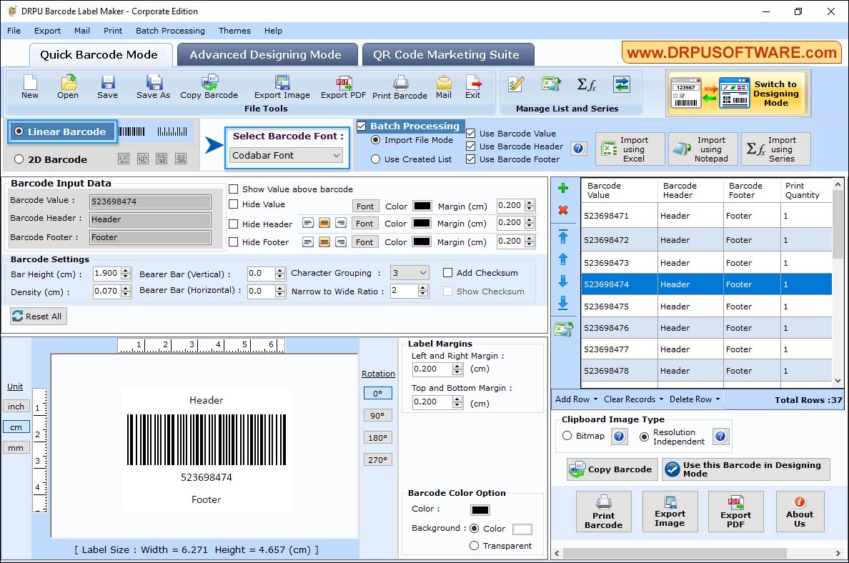Enable the Add Checksum checkbox
Viewport: 849px width, 563px height.
(449, 272)
